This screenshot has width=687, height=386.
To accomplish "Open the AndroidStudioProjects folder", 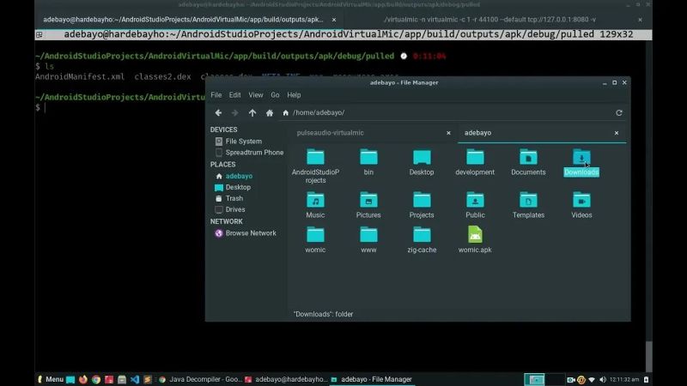I will click(x=315, y=166).
